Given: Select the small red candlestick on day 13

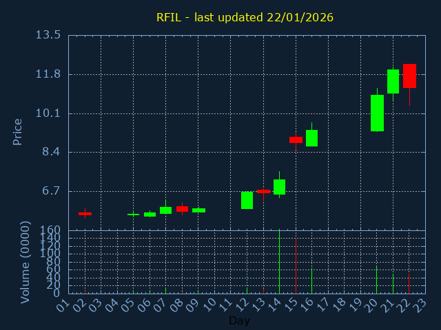Looking at the screenshot, I should (263, 191).
